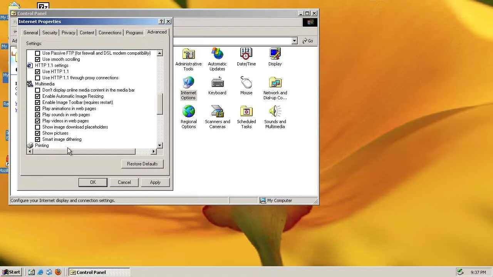
Task: Click the Restore Defaults button
Action: point(143,164)
